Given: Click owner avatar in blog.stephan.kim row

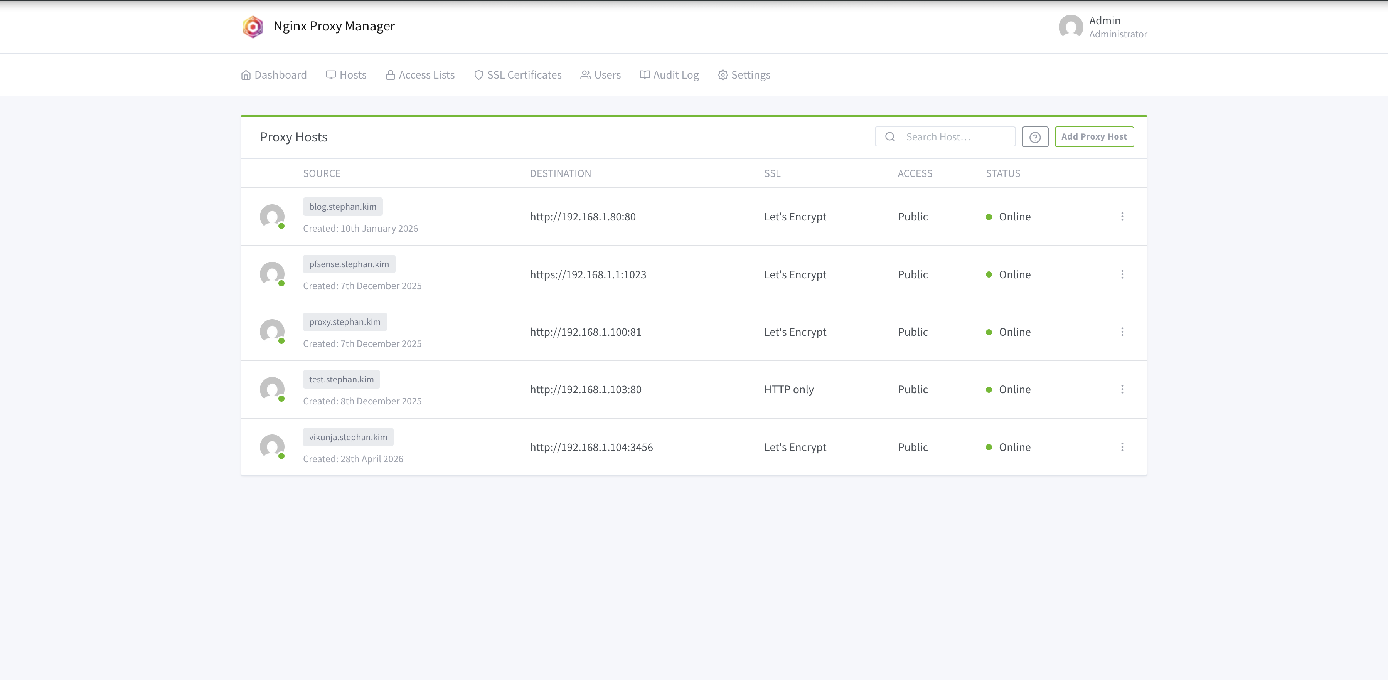Looking at the screenshot, I should tap(272, 217).
